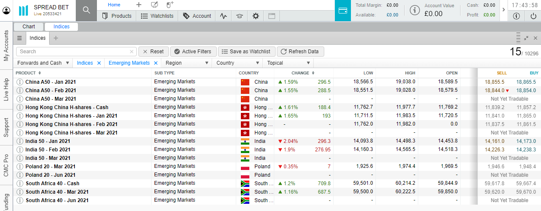Open the Account menu
541x211 pixels.
[197, 16]
